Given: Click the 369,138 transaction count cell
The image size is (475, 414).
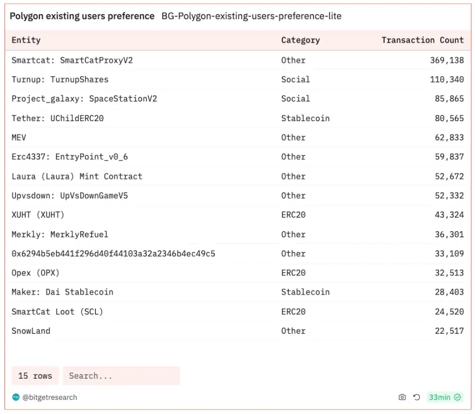Looking at the screenshot, I should click(x=447, y=60).
